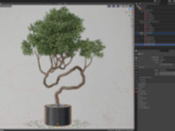Open the Output properties tab
The width and height of the screenshot is (175, 131).
click(136, 60)
